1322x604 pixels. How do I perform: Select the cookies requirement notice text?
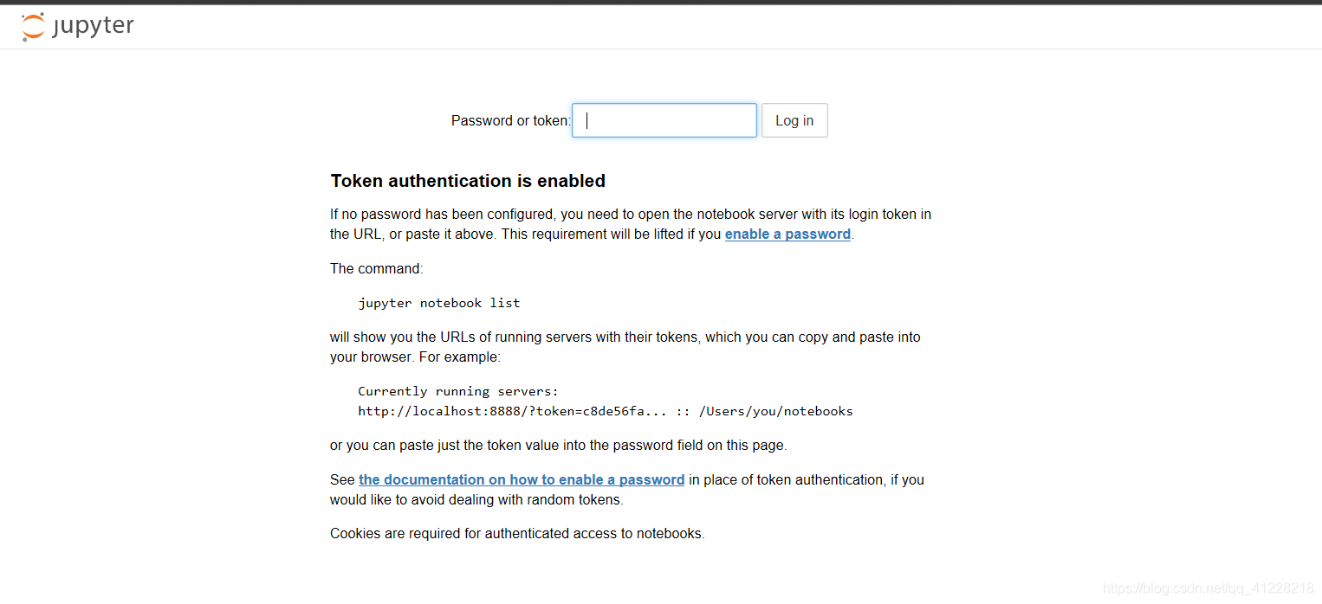click(x=516, y=533)
